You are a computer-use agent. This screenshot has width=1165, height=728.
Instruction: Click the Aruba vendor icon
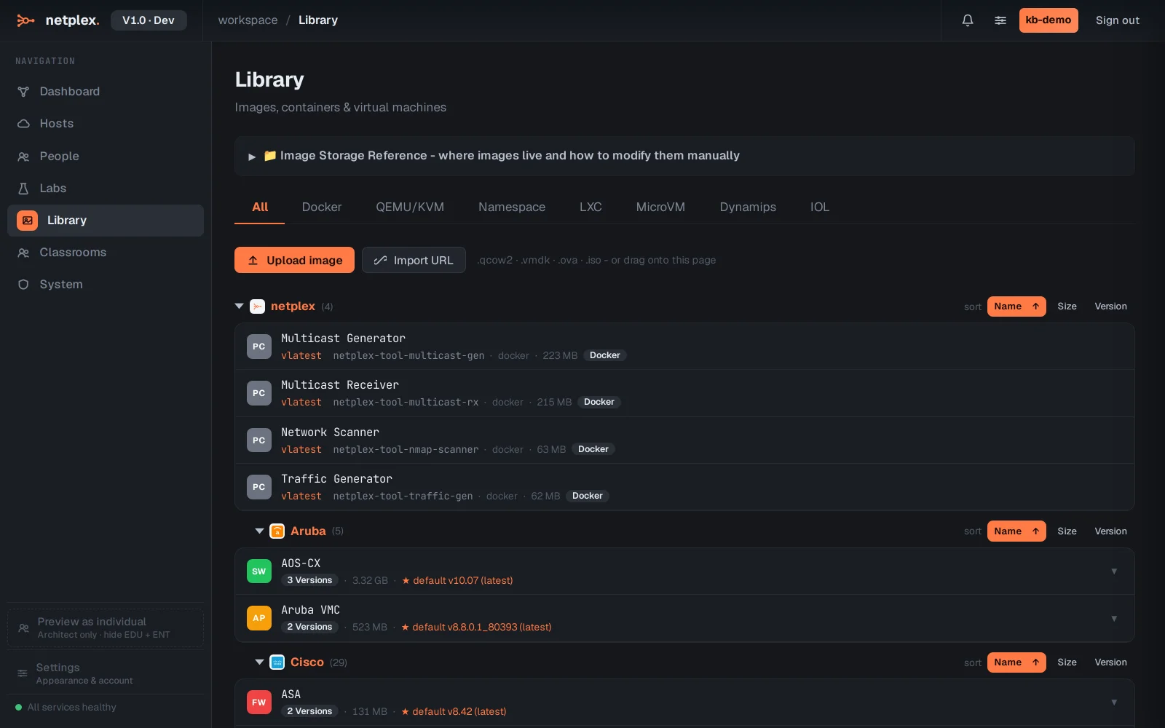(277, 531)
